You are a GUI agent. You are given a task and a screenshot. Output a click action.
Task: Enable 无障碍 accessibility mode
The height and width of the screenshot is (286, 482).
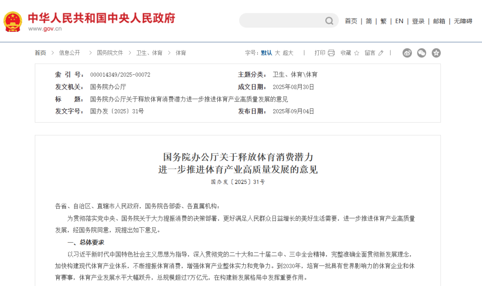point(463,21)
